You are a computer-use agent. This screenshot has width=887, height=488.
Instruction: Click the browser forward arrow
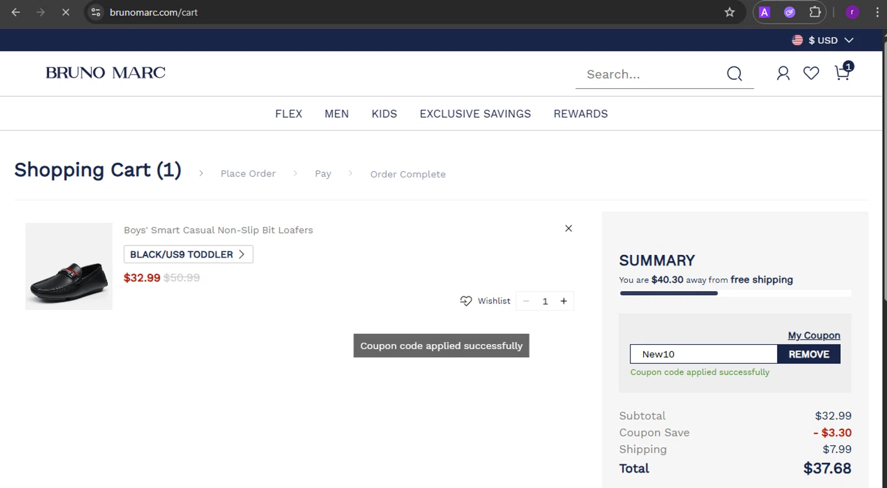click(x=41, y=12)
